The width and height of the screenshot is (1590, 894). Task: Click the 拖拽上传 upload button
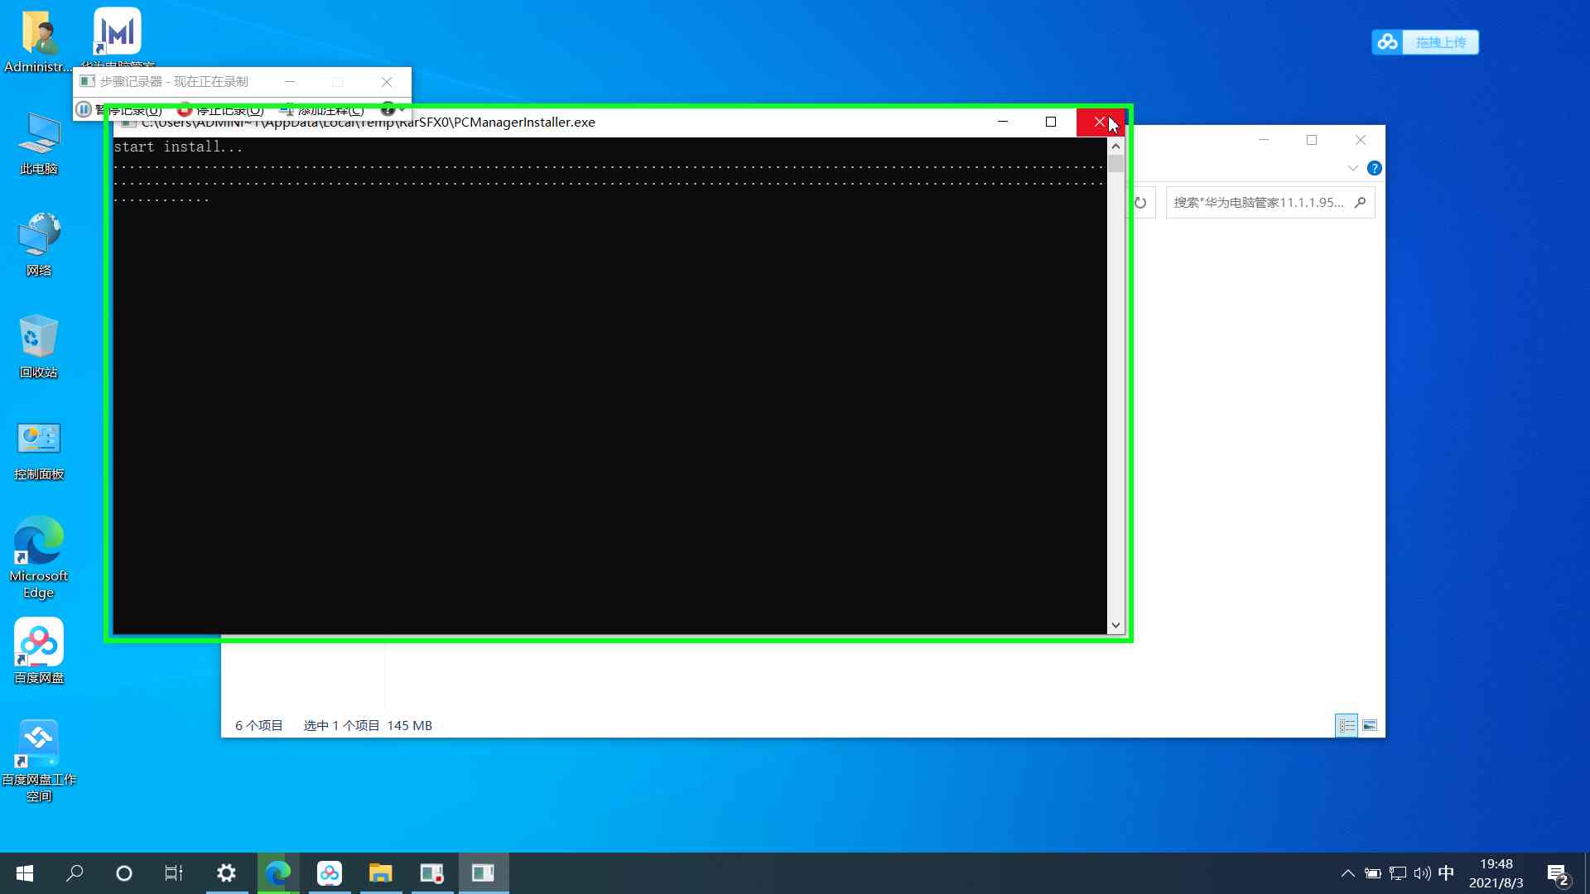(x=1440, y=42)
